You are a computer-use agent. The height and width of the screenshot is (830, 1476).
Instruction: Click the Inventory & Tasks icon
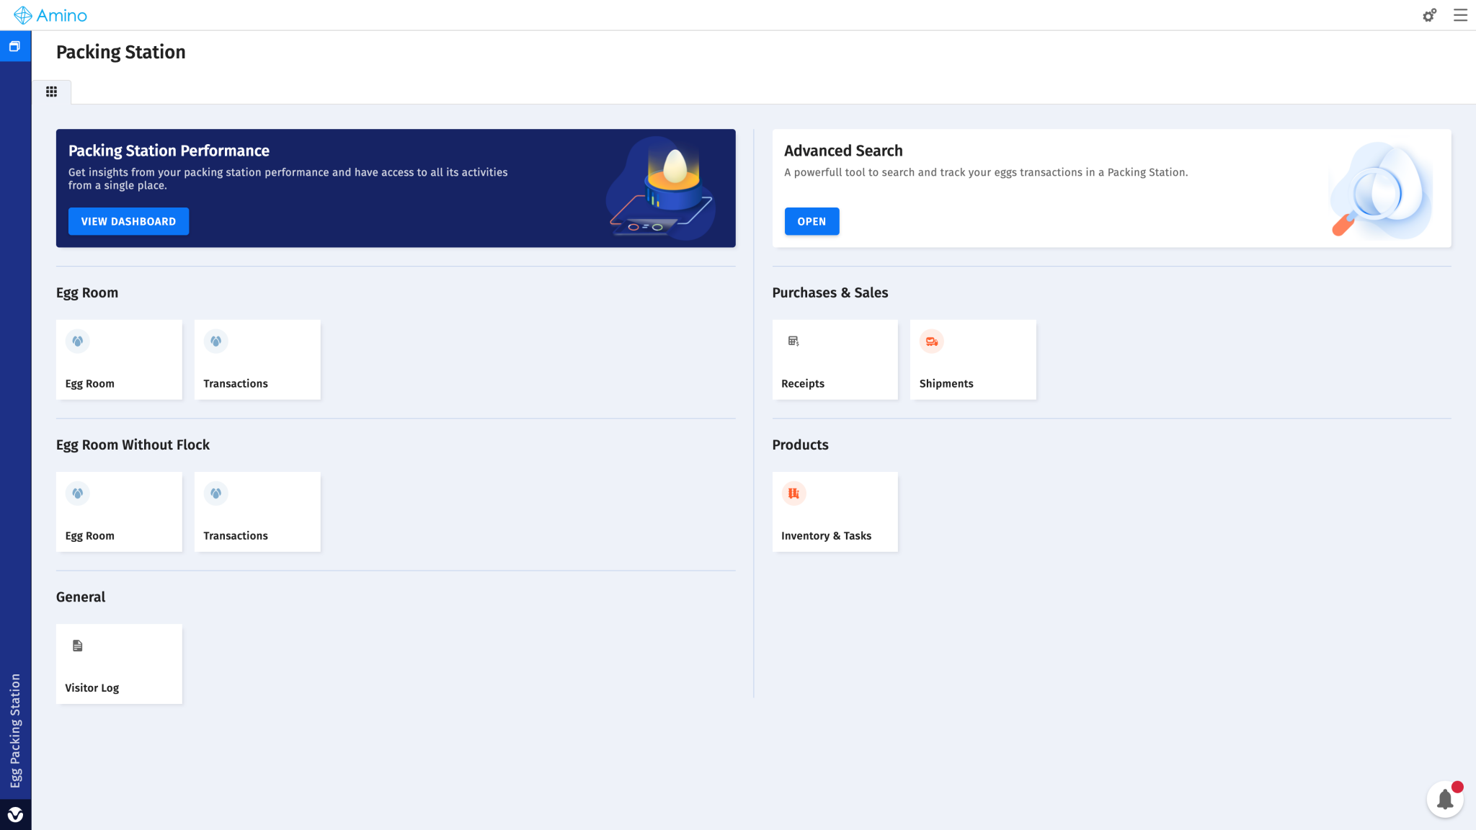pyautogui.click(x=793, y=493)
